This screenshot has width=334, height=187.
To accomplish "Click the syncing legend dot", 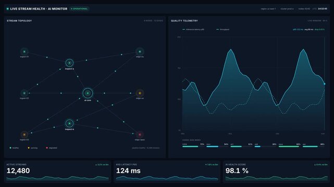I will [x=29, y=148].
